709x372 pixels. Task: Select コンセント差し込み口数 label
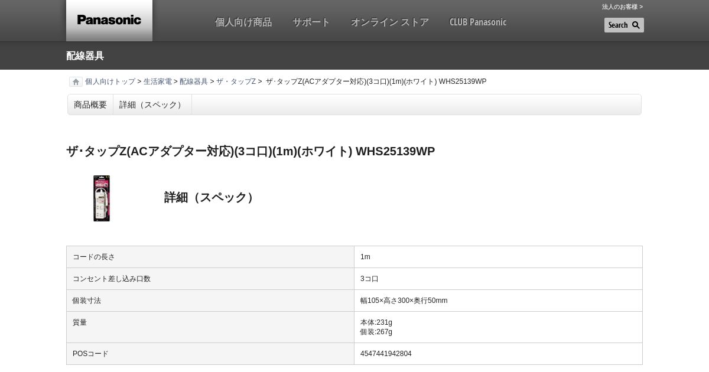[x=112, y=279]
